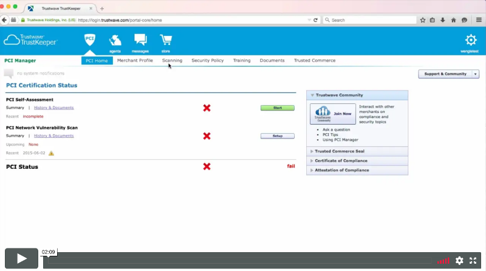Viewport: 486px width, 271px height.
Task: Open the messages icon
Action: tap(140, 40)
